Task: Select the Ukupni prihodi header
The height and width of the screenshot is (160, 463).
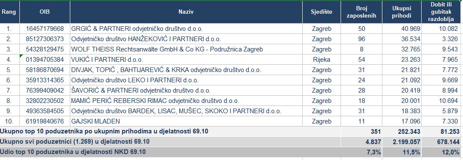Action: (402, 12)
